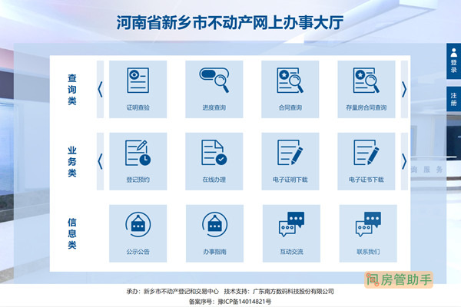Select the 业务类 category label
This screenshot has width=461, height=307.
[72, 161]
